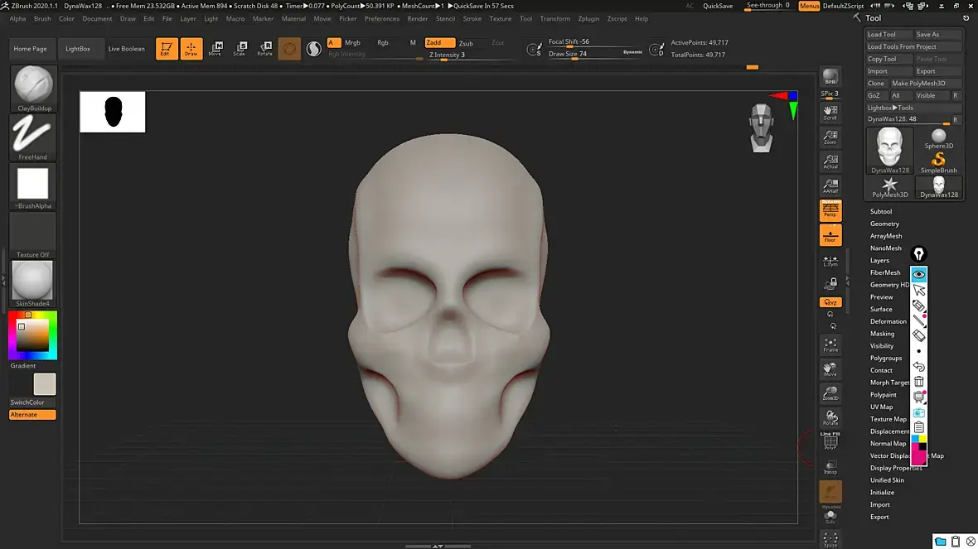The image size is (978, 549).
Task: Click the trash can in annotation toolbar
Action: tap(918, 382)
